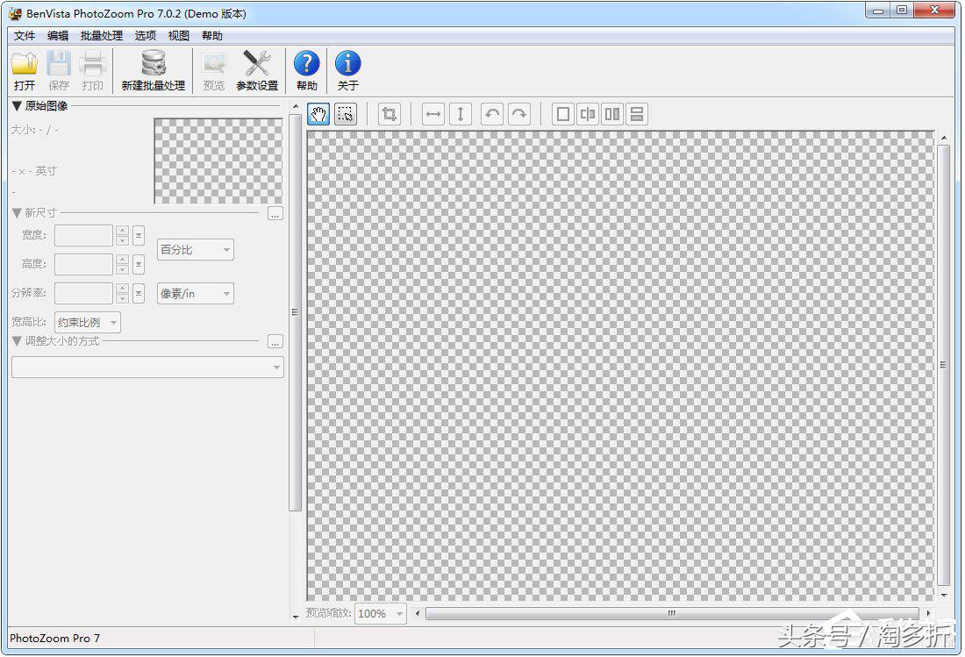Select the crop tool
Viewport: 965px width, 657px height.
click(x=389, y=114)
